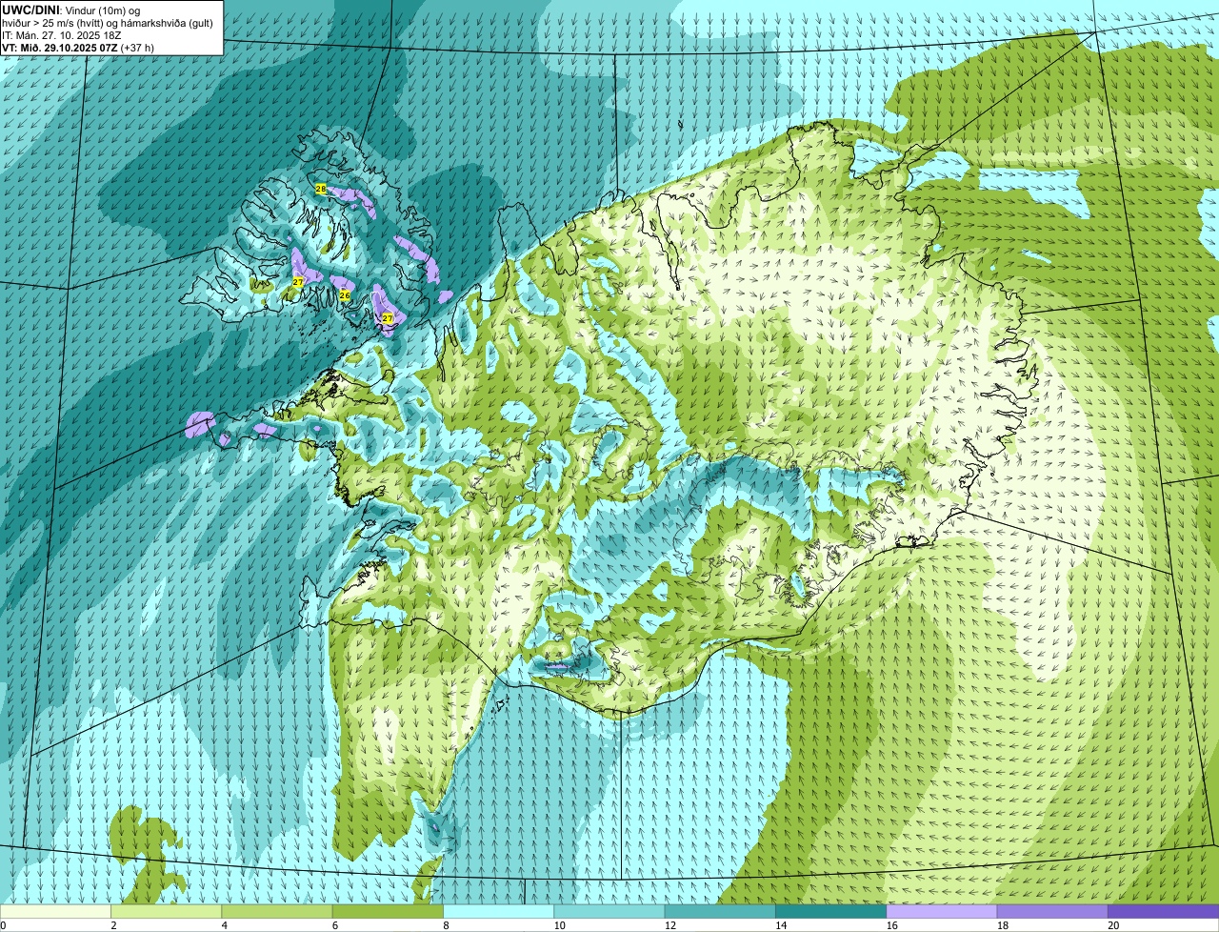Click the legend scale number '20'

click(x=1113, y=925)
